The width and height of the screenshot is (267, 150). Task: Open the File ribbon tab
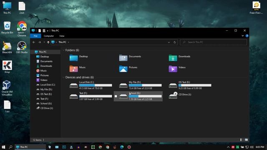point(35,36)
